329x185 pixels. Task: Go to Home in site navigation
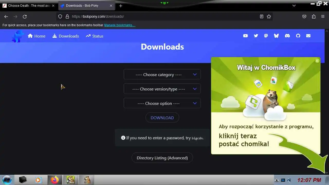tap(36, 36)
